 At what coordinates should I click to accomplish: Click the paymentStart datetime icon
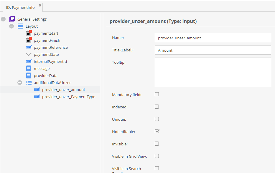(29, 33)
